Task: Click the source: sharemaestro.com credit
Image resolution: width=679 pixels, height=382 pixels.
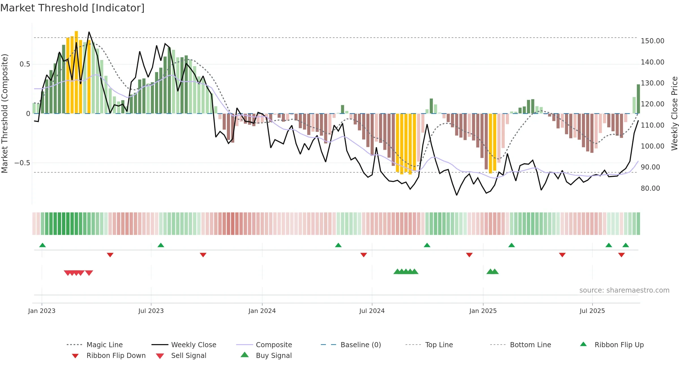Action: tap(624, 290)
